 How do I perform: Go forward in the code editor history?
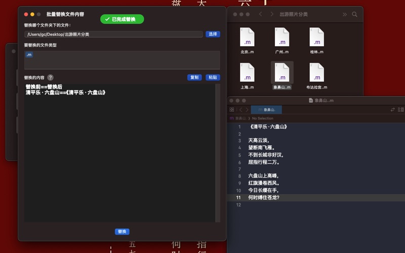pos(247,110)
